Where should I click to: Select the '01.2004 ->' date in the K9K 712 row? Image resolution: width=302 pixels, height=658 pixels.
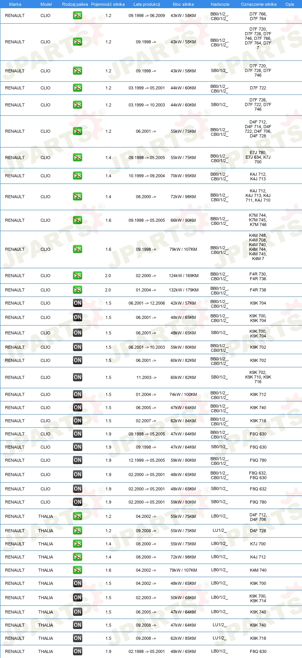click(x=146, y=394)
